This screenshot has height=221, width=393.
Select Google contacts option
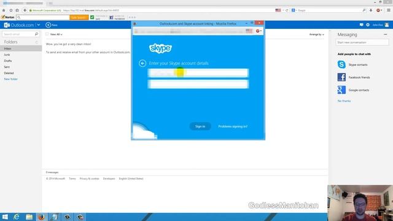353,90
